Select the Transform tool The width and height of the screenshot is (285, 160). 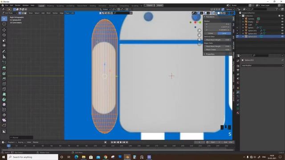point(4,45)
